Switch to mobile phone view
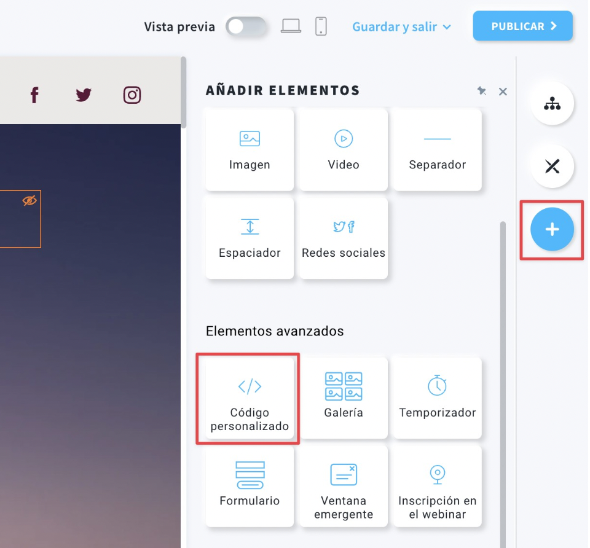Image resolution: width=590 pixels, height=548 pixels. pos(321,26)
